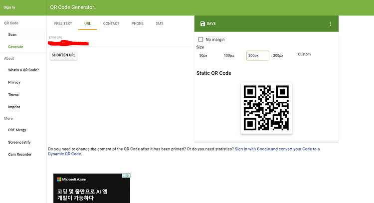Select the Custom size option
The image size is (374, 203).
(304, 54)
